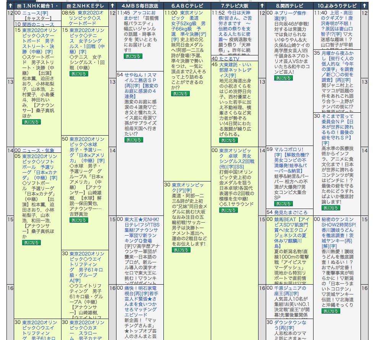Open 月曜から夜ふかし program link
The image size is (375, 340).
[338, 66]
